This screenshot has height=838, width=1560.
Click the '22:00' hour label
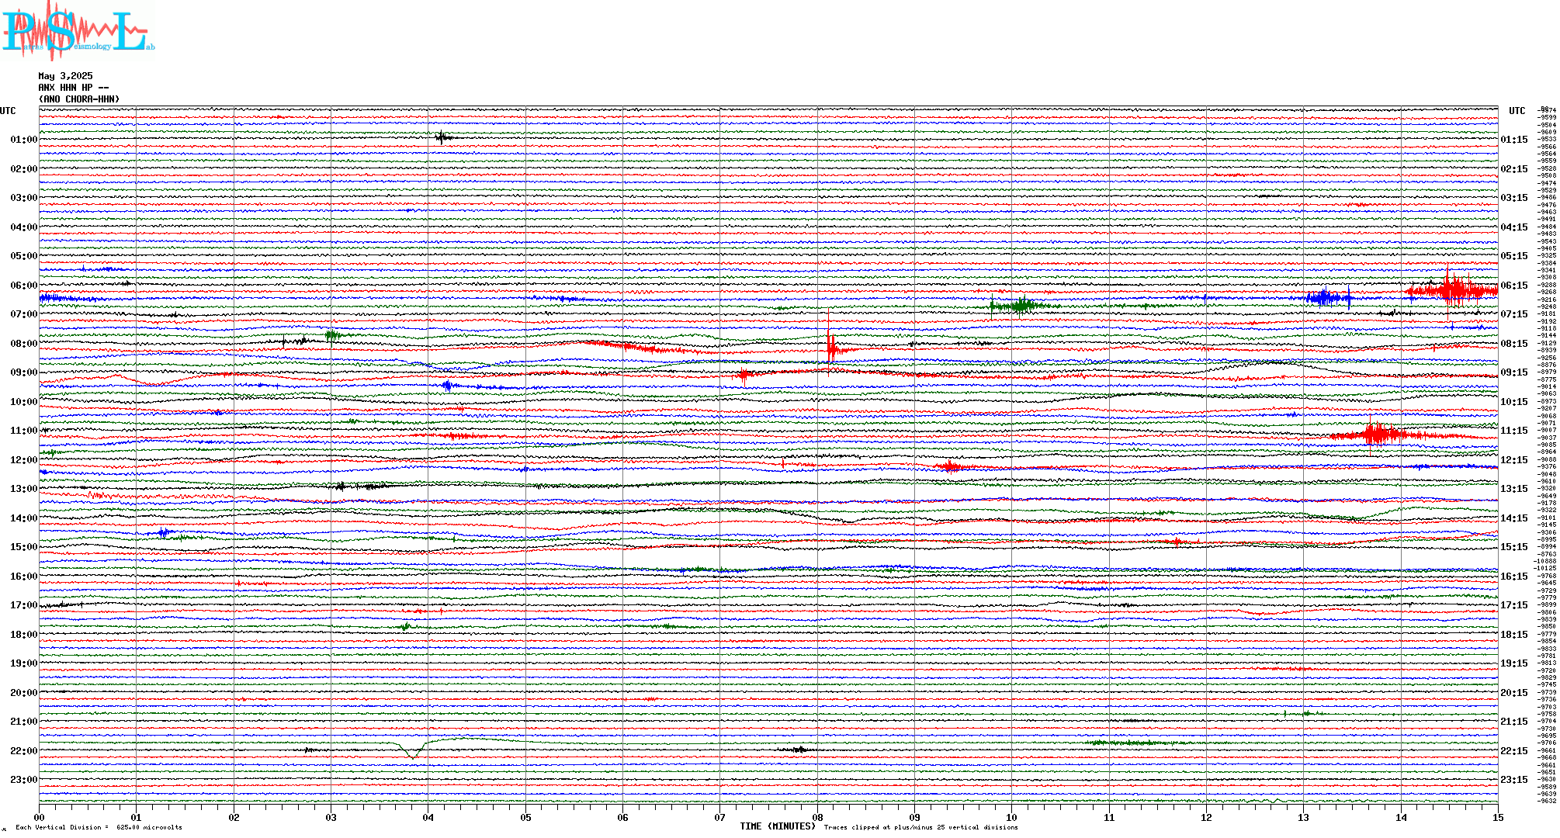(x=24, y=751)
